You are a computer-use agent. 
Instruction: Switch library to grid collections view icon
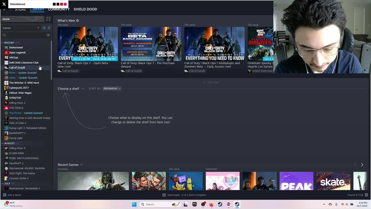coord(48,19)
